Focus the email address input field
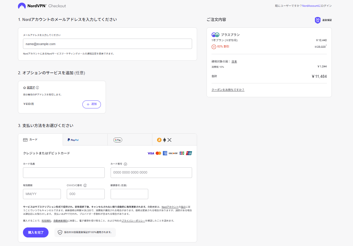 [x=107, y=44]
